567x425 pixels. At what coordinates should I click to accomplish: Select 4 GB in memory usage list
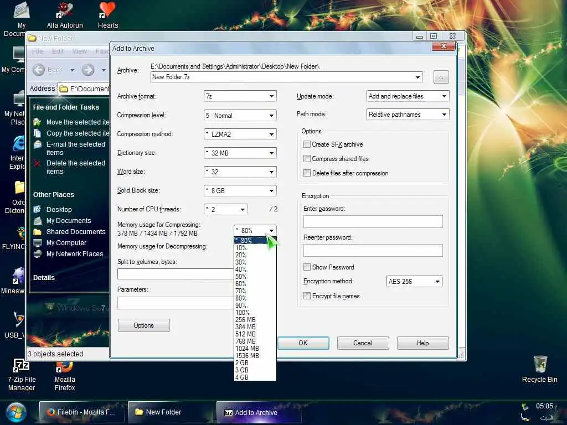tap(255, 377)
